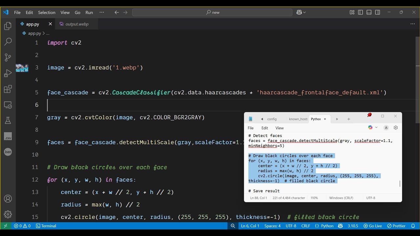Toggle the secondary side bar layout button
Image resolution: width=420 pixels, height=236 pixels.
coord(378,12)
